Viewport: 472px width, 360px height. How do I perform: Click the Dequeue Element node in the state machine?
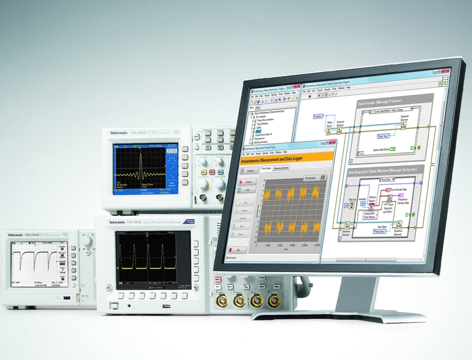pos(347,225)
